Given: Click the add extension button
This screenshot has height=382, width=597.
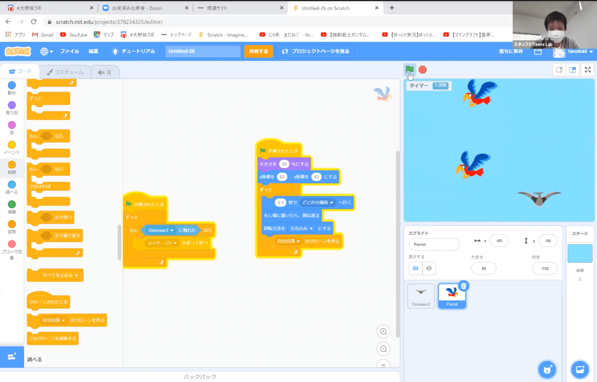Looking at the screenshot, I should [x=12, y=356].
